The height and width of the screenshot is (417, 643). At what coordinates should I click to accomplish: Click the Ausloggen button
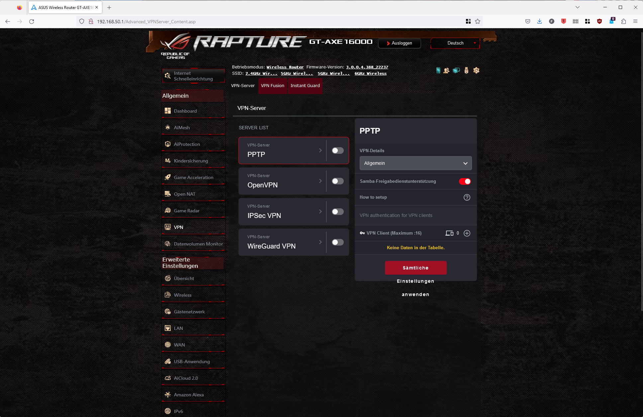400,43
